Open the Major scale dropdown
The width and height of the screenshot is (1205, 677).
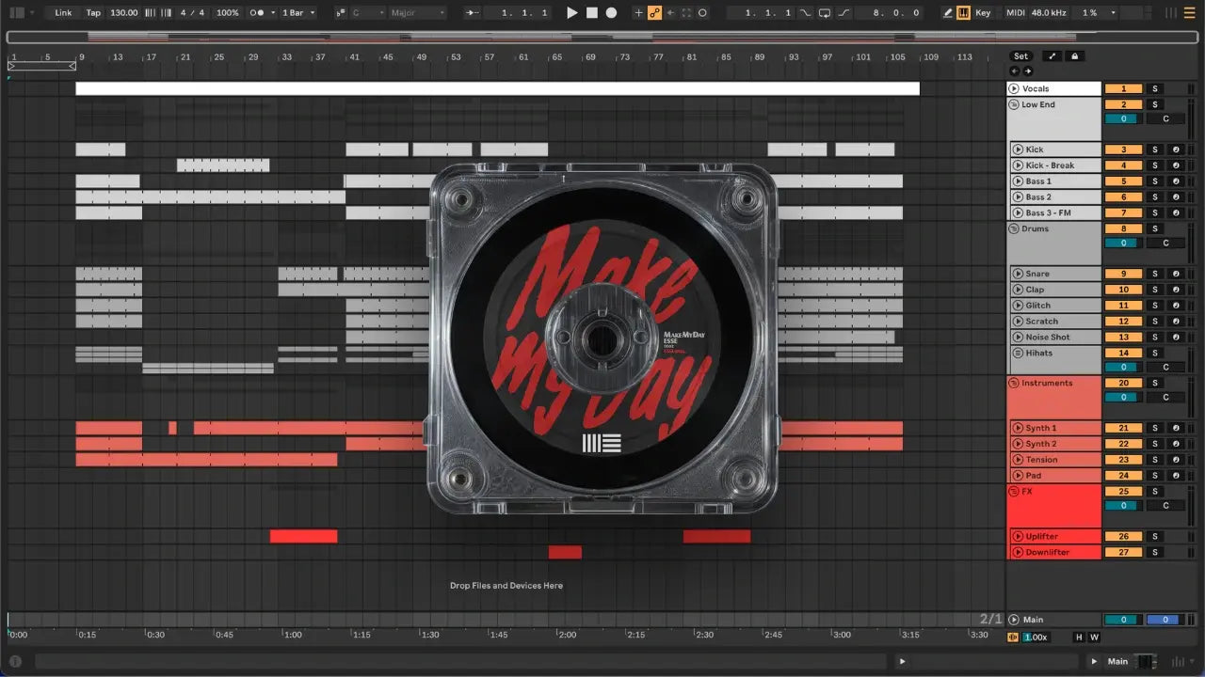coord(417,13)
